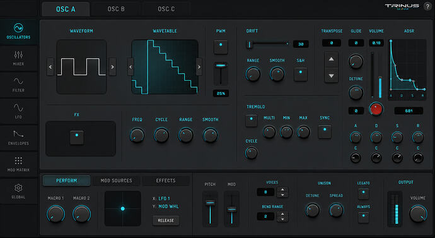Click the Tremolo Min knob
This screenshot has width=435, height=238.
[286, 132]
